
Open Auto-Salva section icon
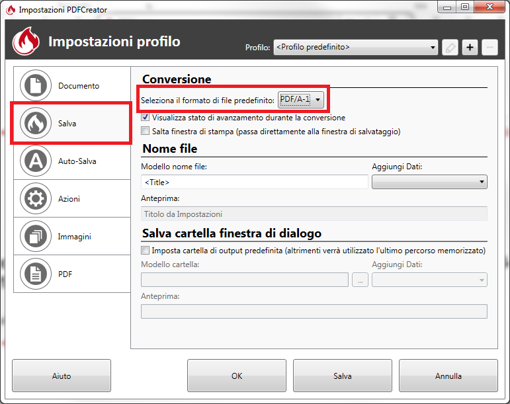(36, 161)
